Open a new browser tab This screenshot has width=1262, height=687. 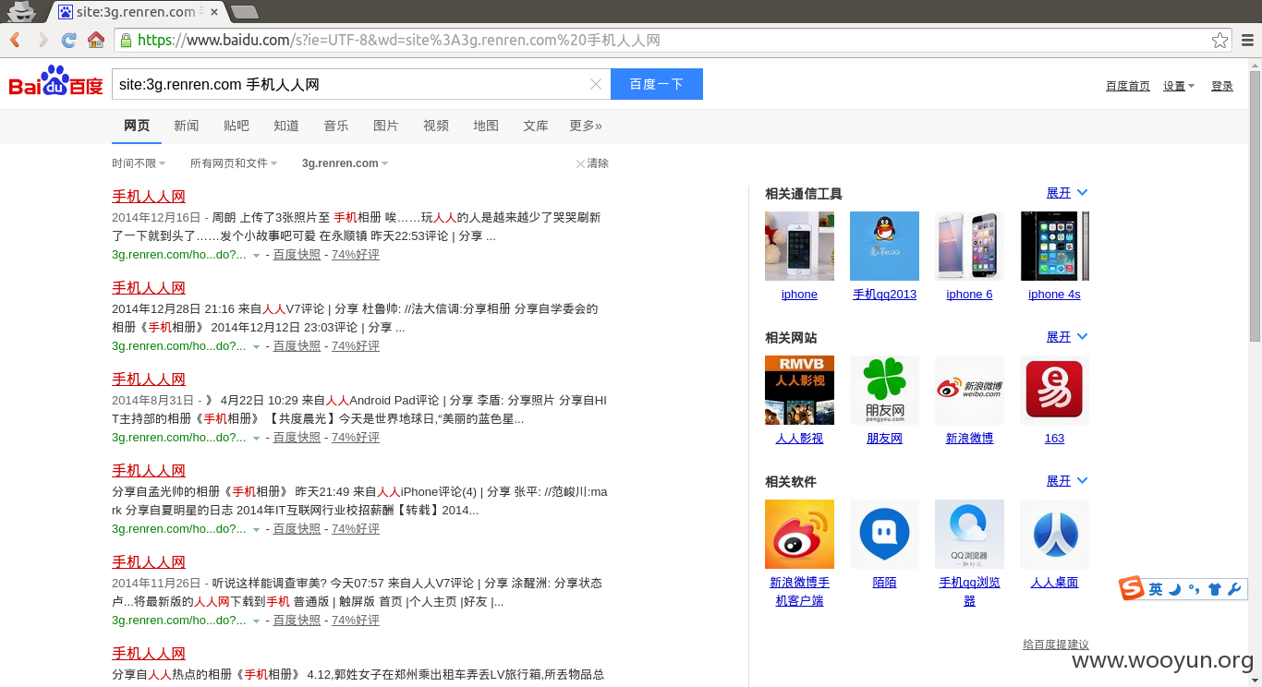244,12
